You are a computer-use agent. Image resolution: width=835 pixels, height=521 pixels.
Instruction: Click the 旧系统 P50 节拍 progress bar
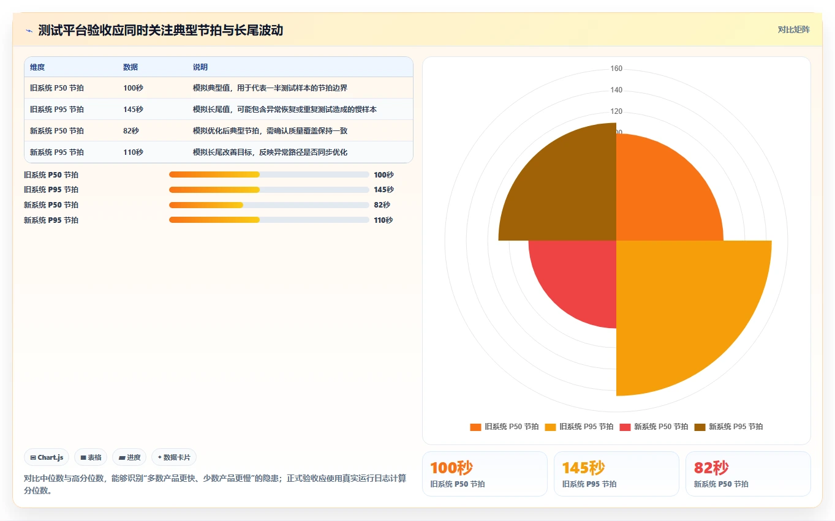269,174
